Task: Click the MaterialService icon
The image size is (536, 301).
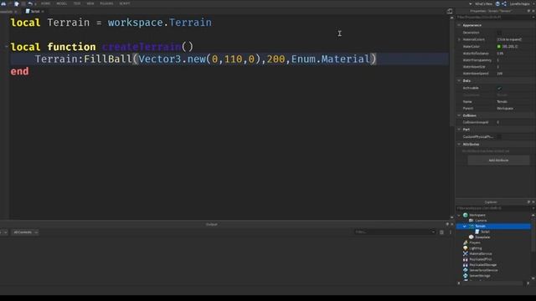Action: click(466, 253)
